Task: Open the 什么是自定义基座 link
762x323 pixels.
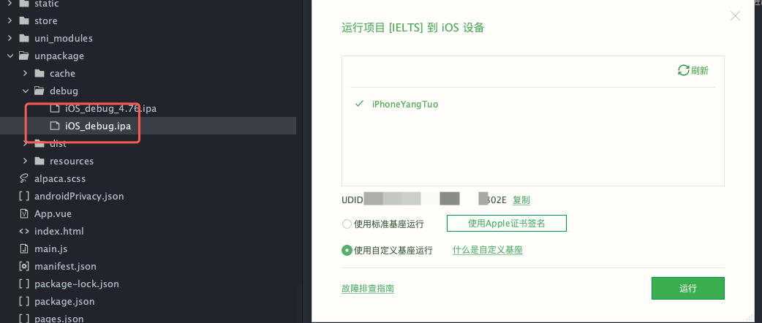Action: pos(488,250)
